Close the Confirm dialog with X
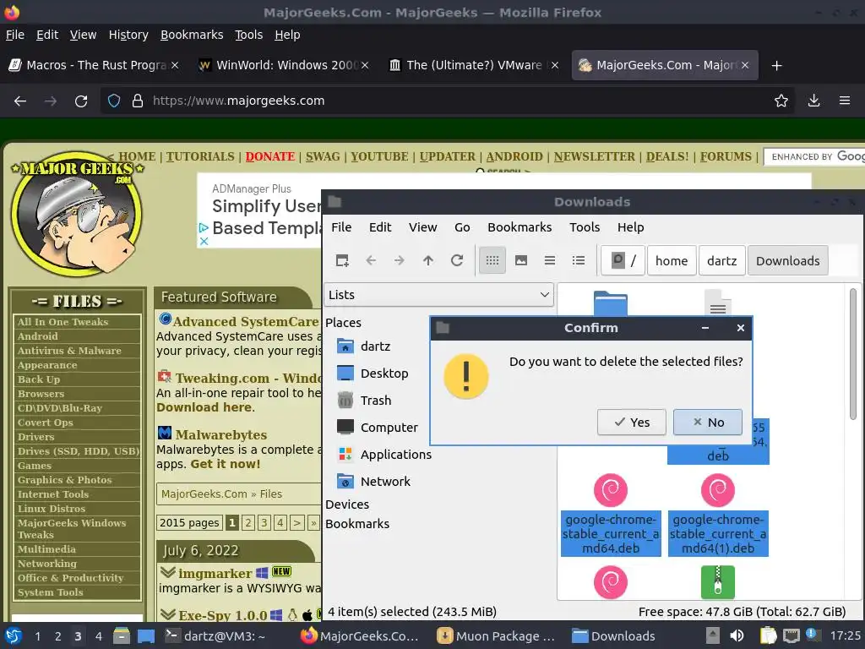 click(x=740, y=328)
